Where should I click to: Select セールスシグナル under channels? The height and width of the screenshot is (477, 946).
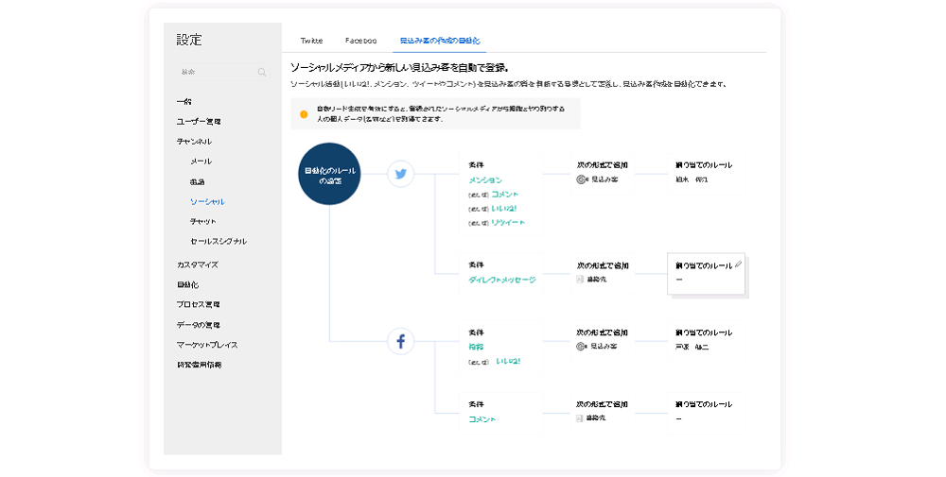coord(219,242)
